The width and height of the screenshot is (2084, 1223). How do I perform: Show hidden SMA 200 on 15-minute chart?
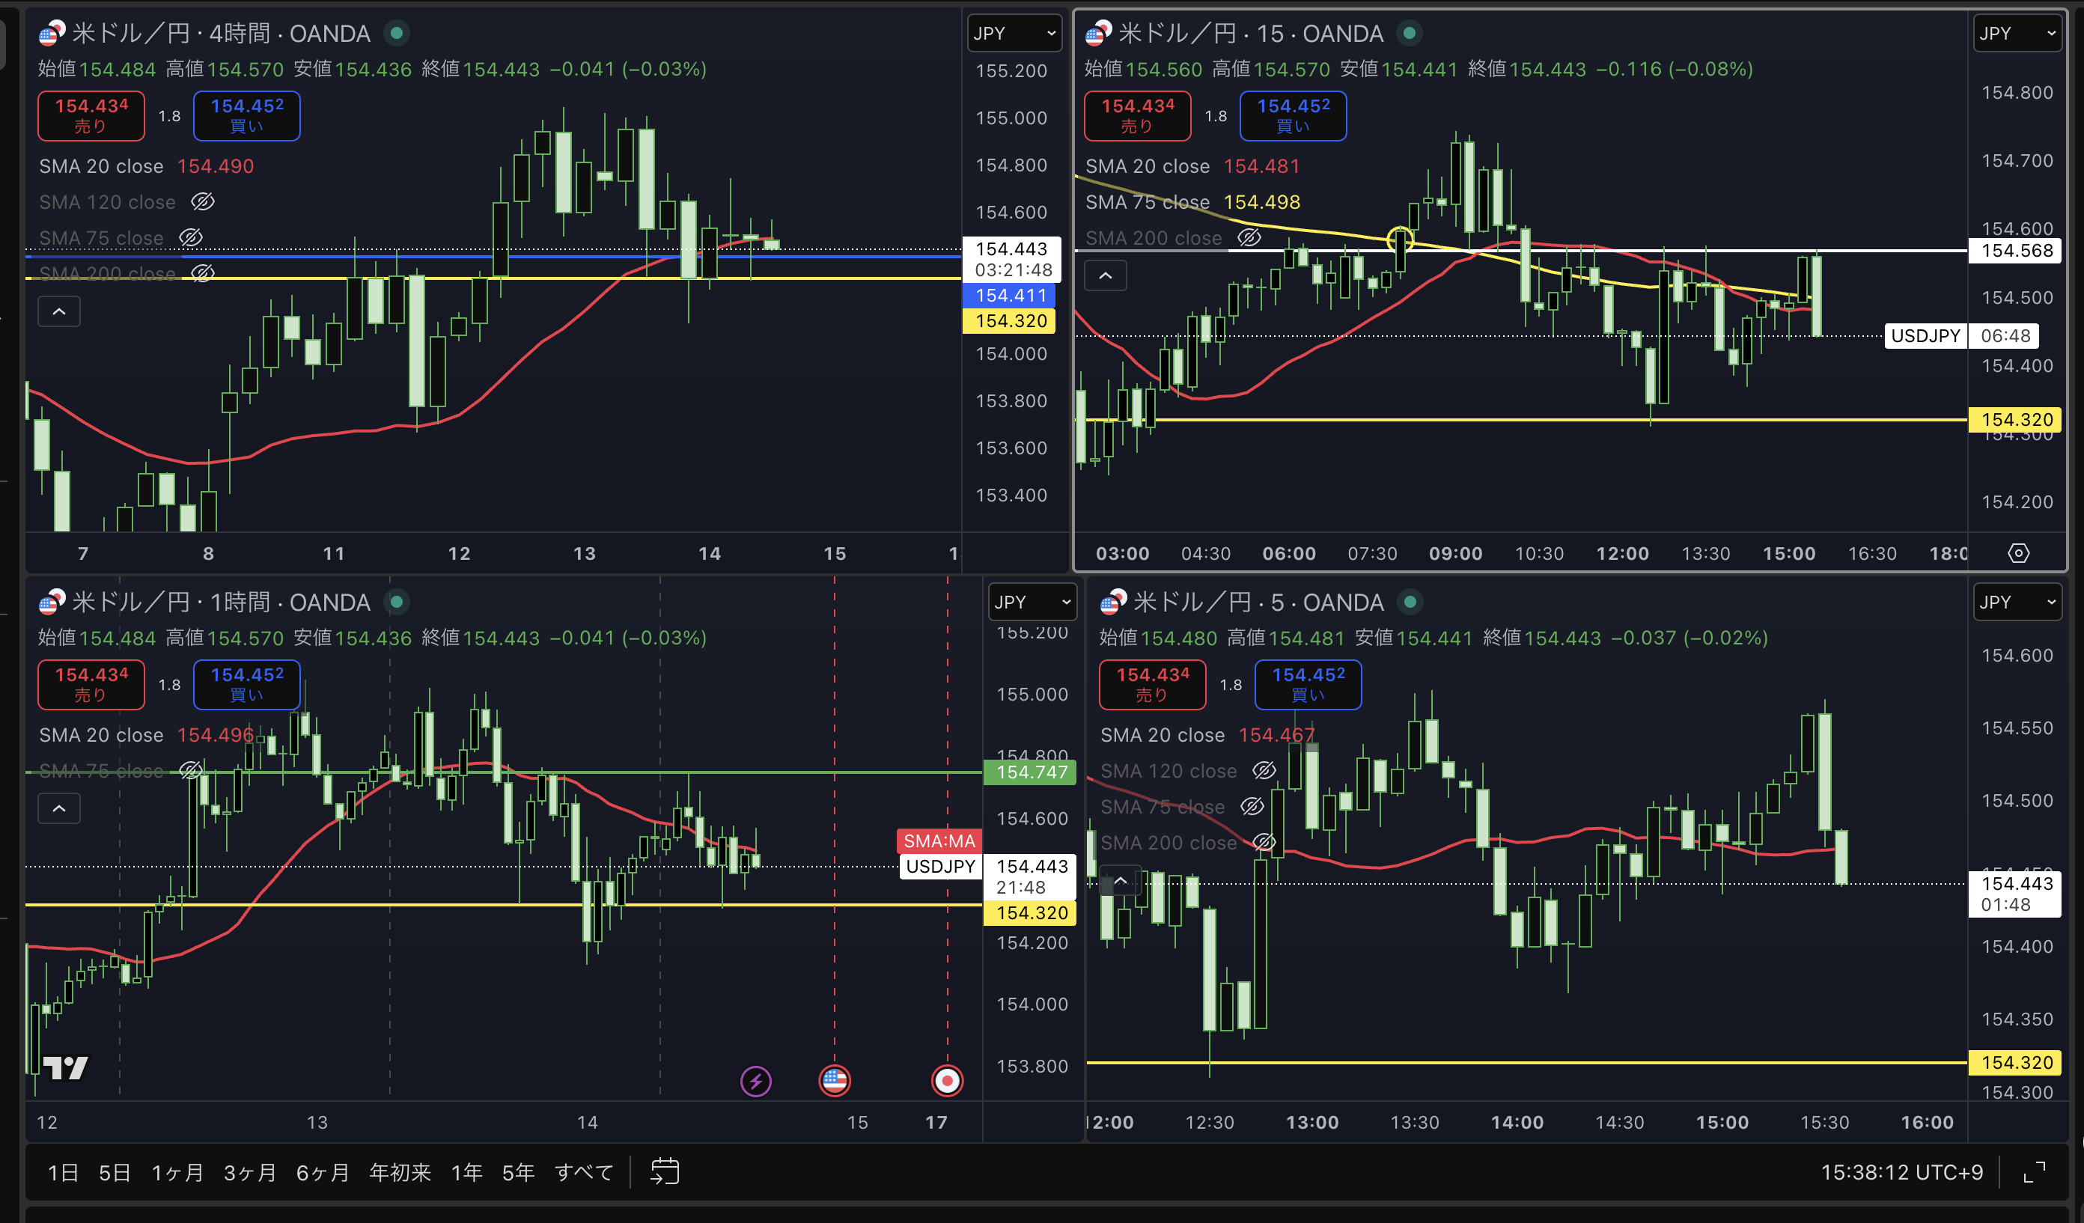point(1249,237)
